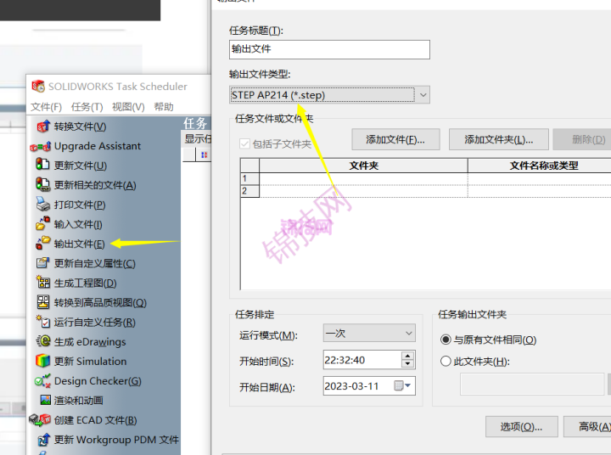The height and width of the screenshot is (455, 611).
Task: Click the Convert Files (转换文件) icon
Action: click(43, 126)
